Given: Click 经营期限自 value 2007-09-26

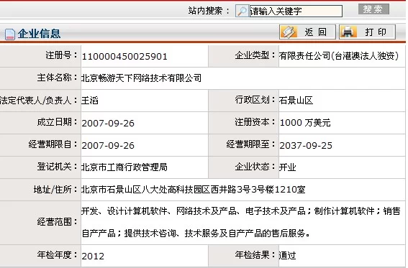Looking at the screenshot, I should pyautogui.click(x=108, y=145).
